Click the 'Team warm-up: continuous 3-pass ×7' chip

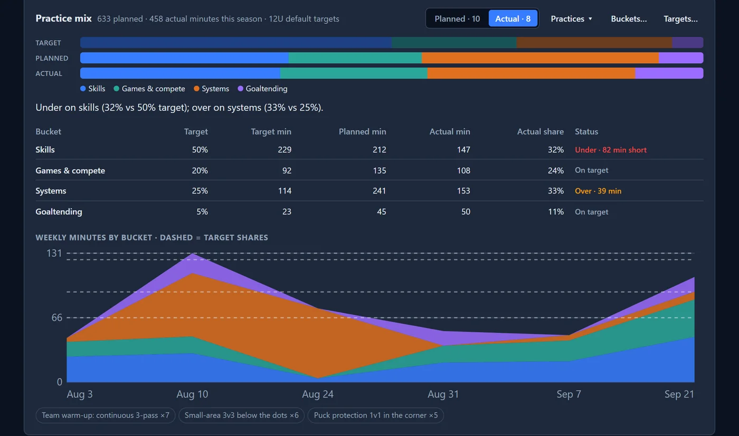(x=106, y=415)
